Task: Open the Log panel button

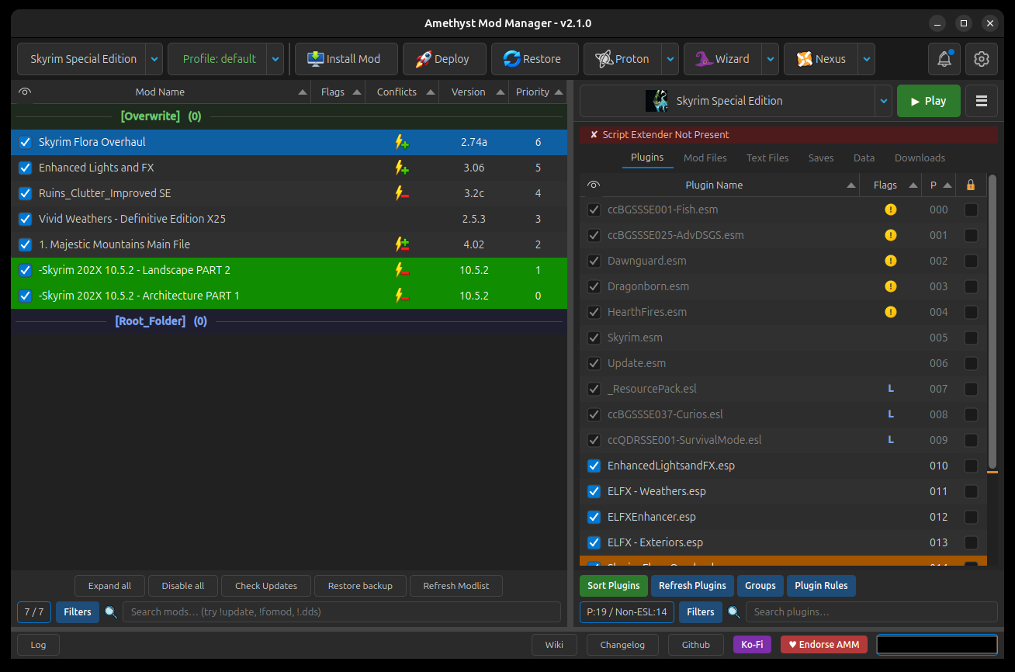Action: (38, 645)
